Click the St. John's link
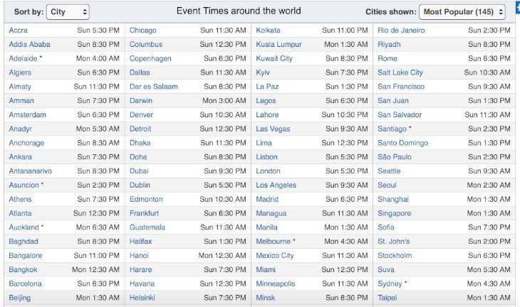The height and width of the screenshot is (307, 520). point(394,242)
